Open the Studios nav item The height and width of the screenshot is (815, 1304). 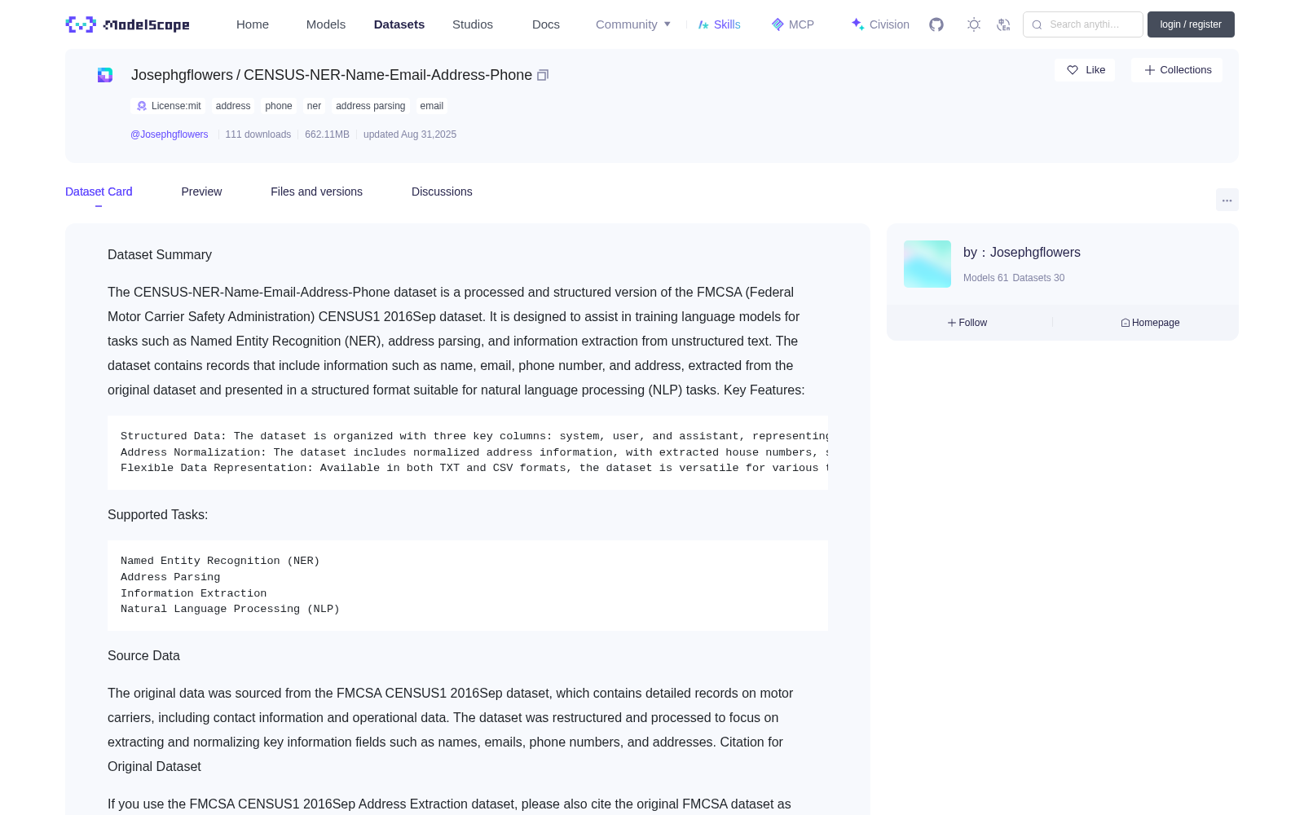473,24
